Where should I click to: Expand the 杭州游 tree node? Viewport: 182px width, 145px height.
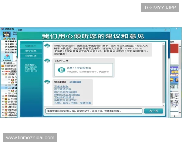point(3,104)
